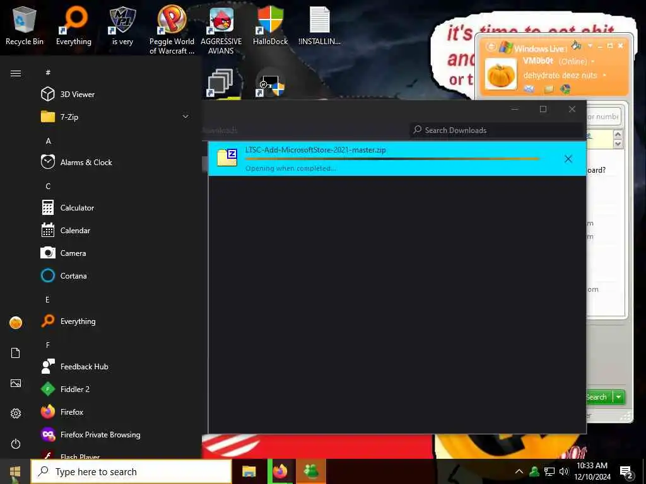Open the 'is very' desktop shortcut
Viewport: 646px width, 484px height.
click(122, 25)
